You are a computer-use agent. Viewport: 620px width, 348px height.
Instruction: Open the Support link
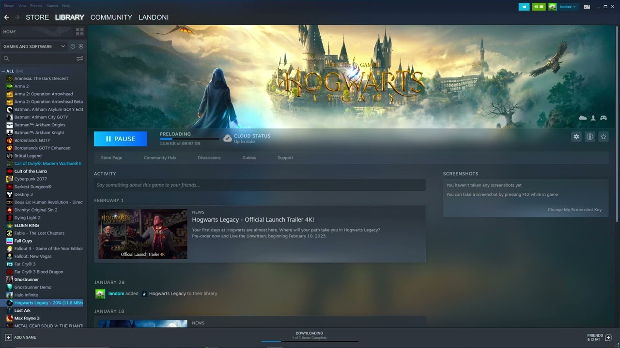285,158
